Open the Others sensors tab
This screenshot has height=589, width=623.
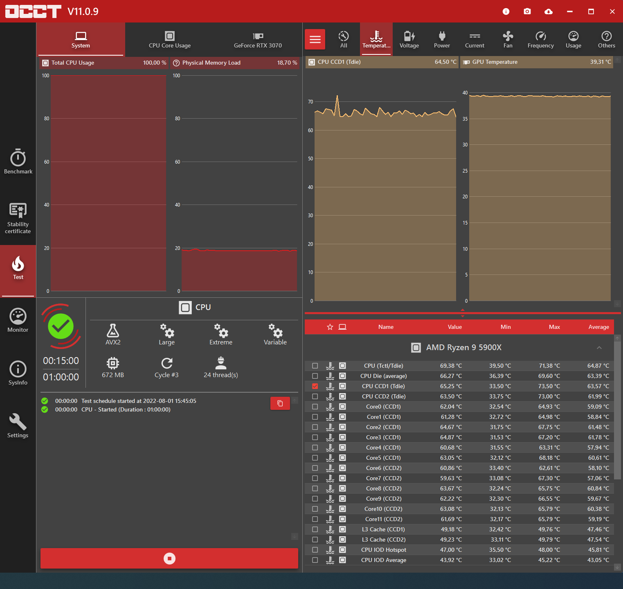(607, 39)
